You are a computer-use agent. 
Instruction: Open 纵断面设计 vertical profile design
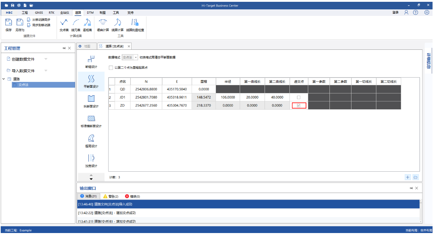(x=91, y=101)
